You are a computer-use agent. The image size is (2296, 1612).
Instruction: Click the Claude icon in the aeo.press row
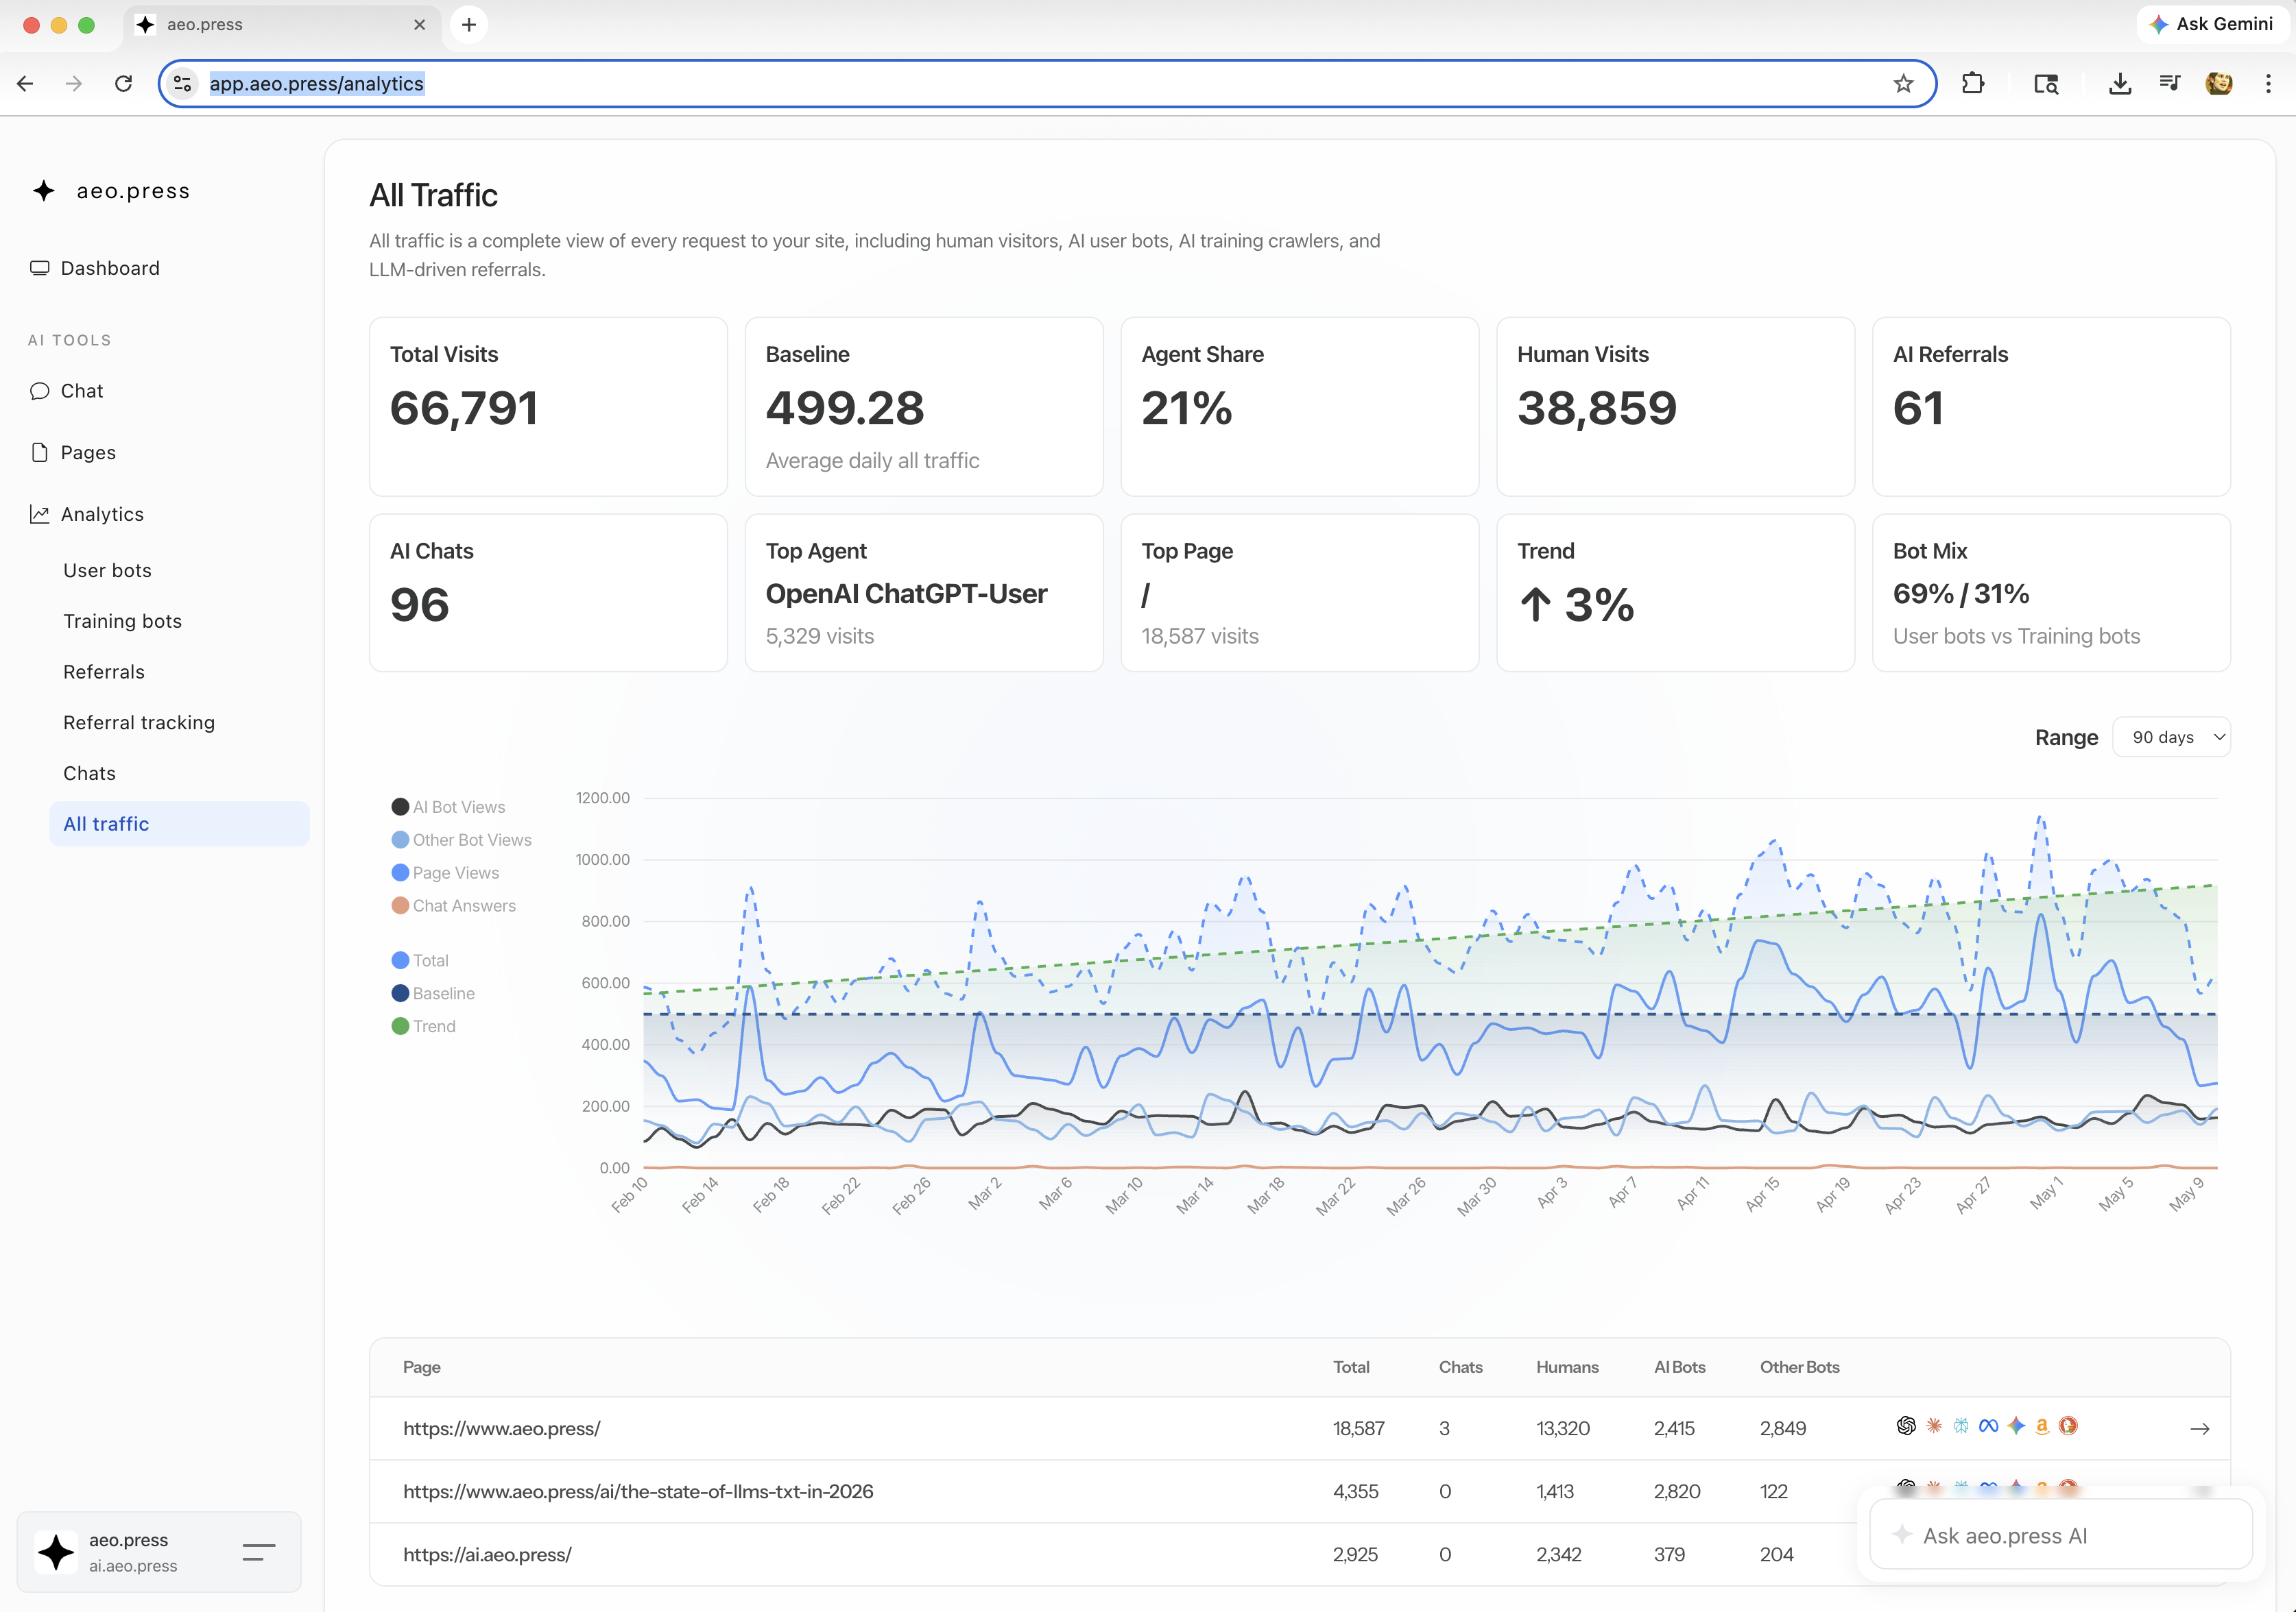point(1934,1426)
